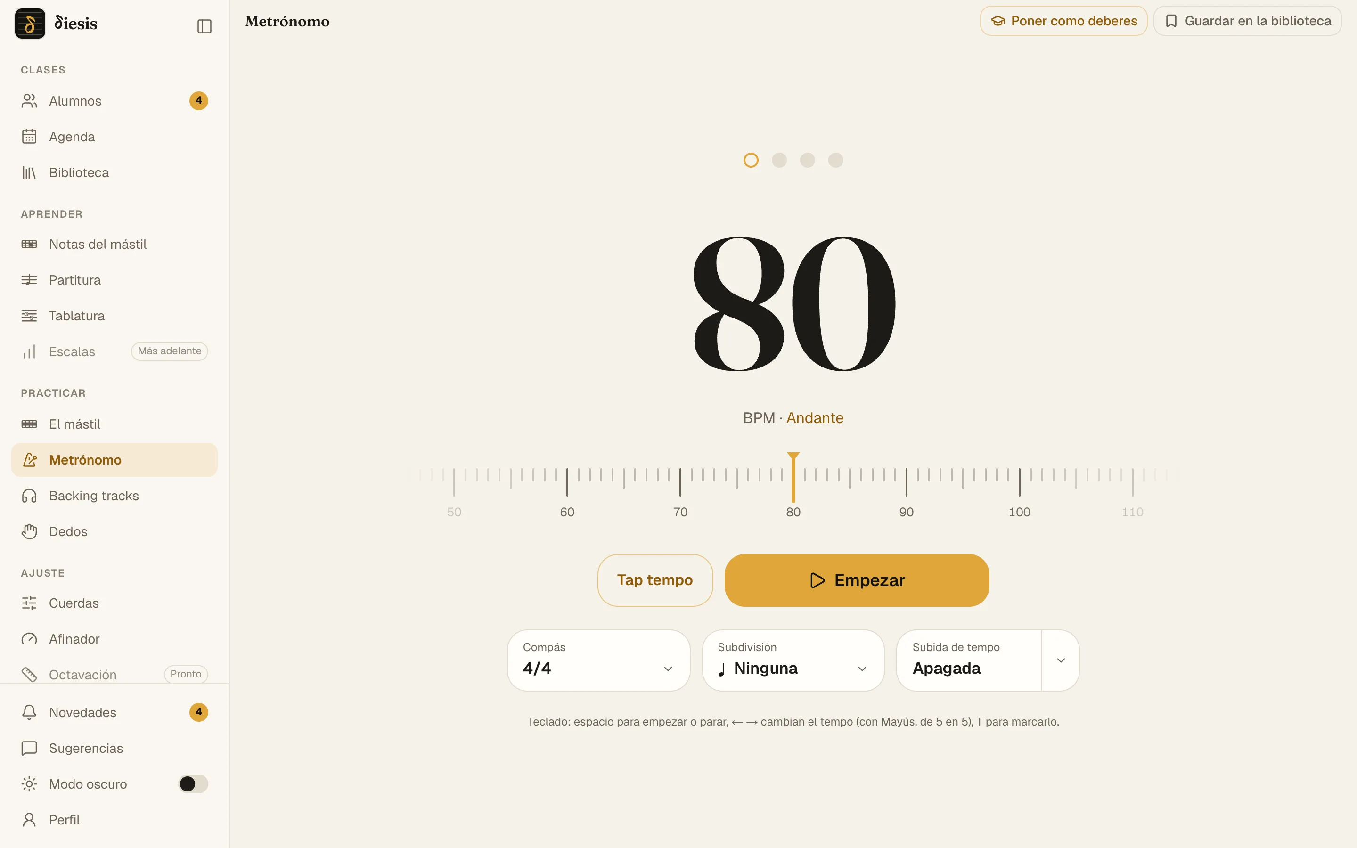Click the Subida de tempo Apagada control

pyautogui.click(x=969, y=660)
